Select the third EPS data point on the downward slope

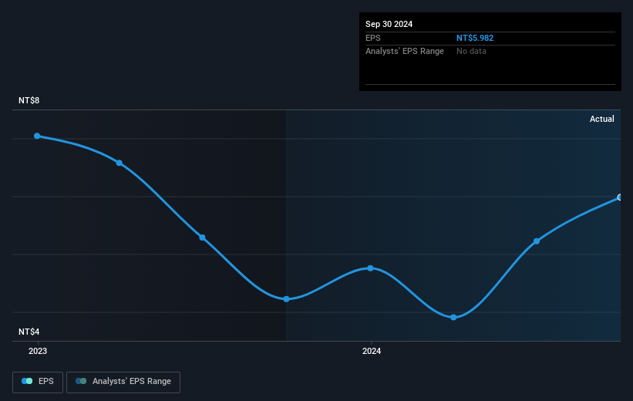click(202, 238)
